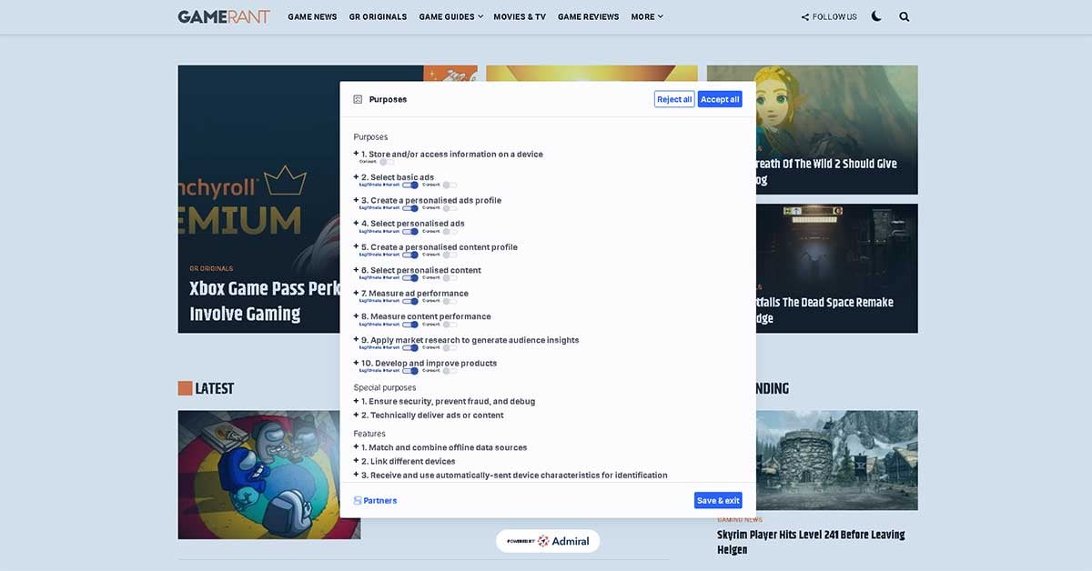Viewport: 1092px width, 571px height.
Task: Click the Purposes header icon in the dialog
Action: coord(358,99)
